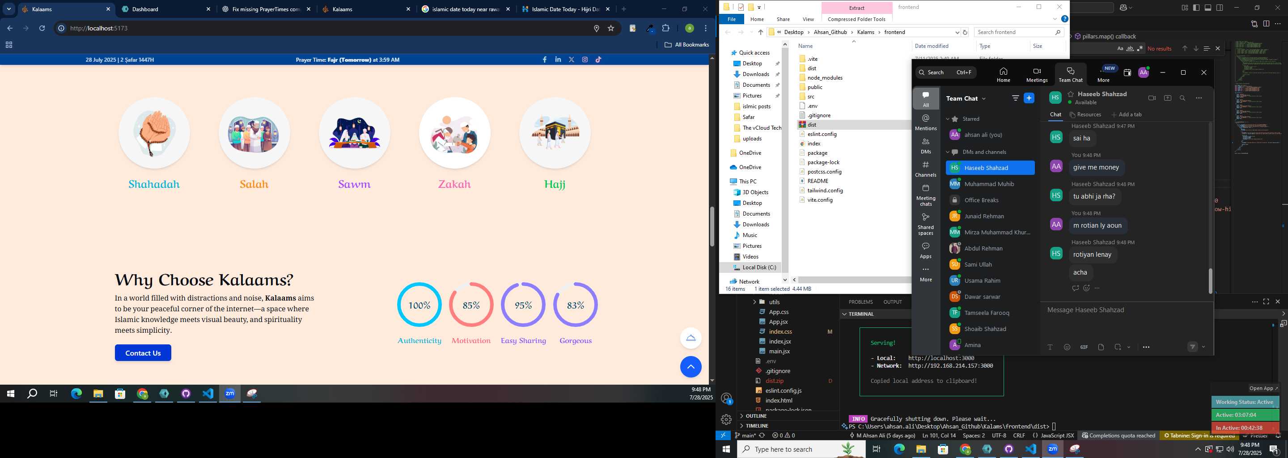The image size is (1288, 458).
Task: Star the Haseeb Shahzad contact in Zoom
Action: 1071,94
